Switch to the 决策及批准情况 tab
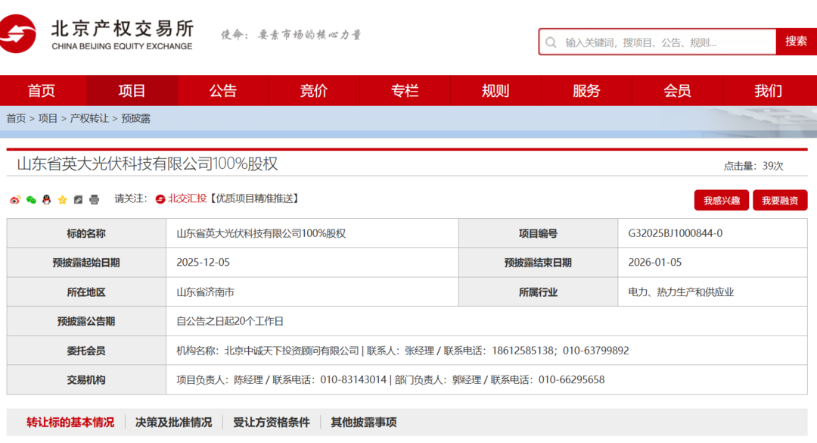The width and height of the screenshot is (817, 443). point(172,422)
